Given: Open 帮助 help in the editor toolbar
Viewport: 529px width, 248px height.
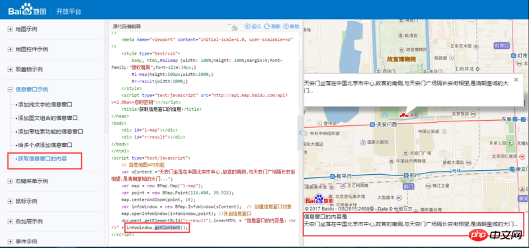Looking at the screenshot, I should pos(291,26).
